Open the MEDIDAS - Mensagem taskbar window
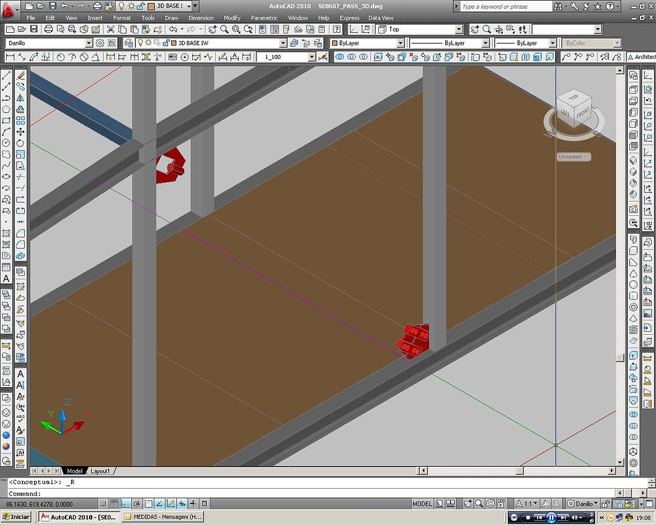 163,517
